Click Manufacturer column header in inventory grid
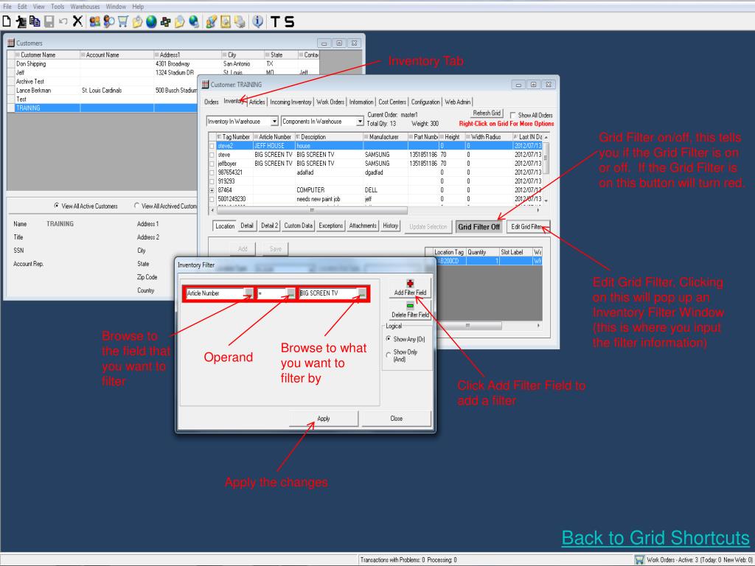Viewport: 755px width, 566px height. [385, 136]
